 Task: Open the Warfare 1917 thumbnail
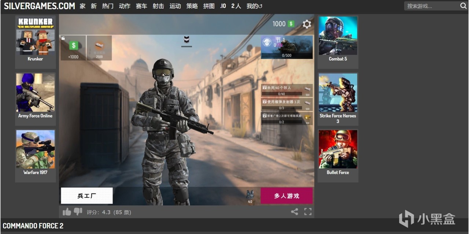[36, 149]
